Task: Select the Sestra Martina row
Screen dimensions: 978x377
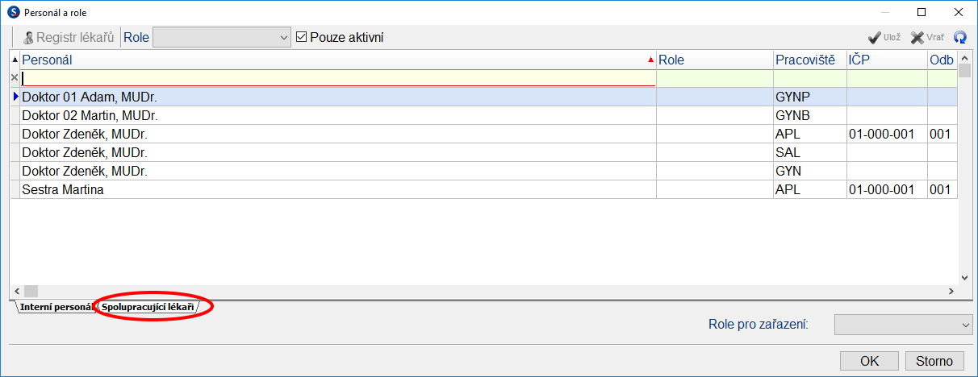Action: (x=323, y=190)
